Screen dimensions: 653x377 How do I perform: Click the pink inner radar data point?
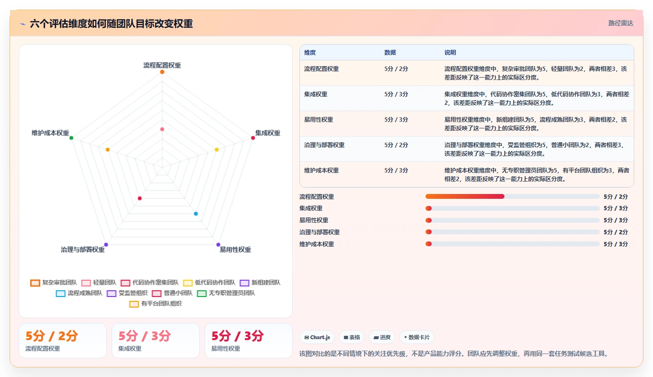pos(162,129)
